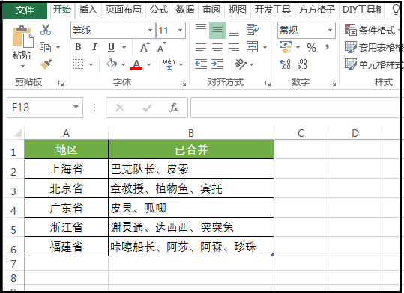Align text right
This screenshot has width=404, height=293.
click(234, 47)
